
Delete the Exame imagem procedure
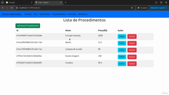tap(132, 57)
